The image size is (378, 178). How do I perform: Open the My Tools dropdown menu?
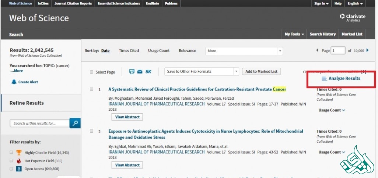pyautogui.click(x=294, y=34)
